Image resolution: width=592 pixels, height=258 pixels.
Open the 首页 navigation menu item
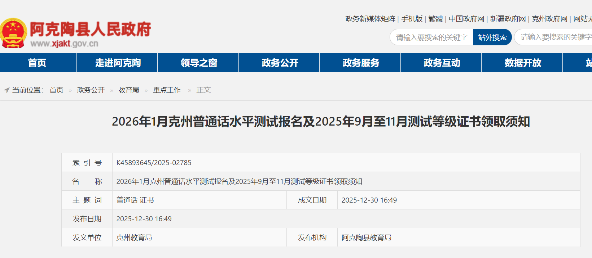38,63
